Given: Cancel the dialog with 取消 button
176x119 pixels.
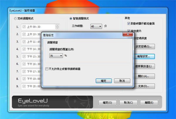Looking at the screenshot, I should click(122, 81).
